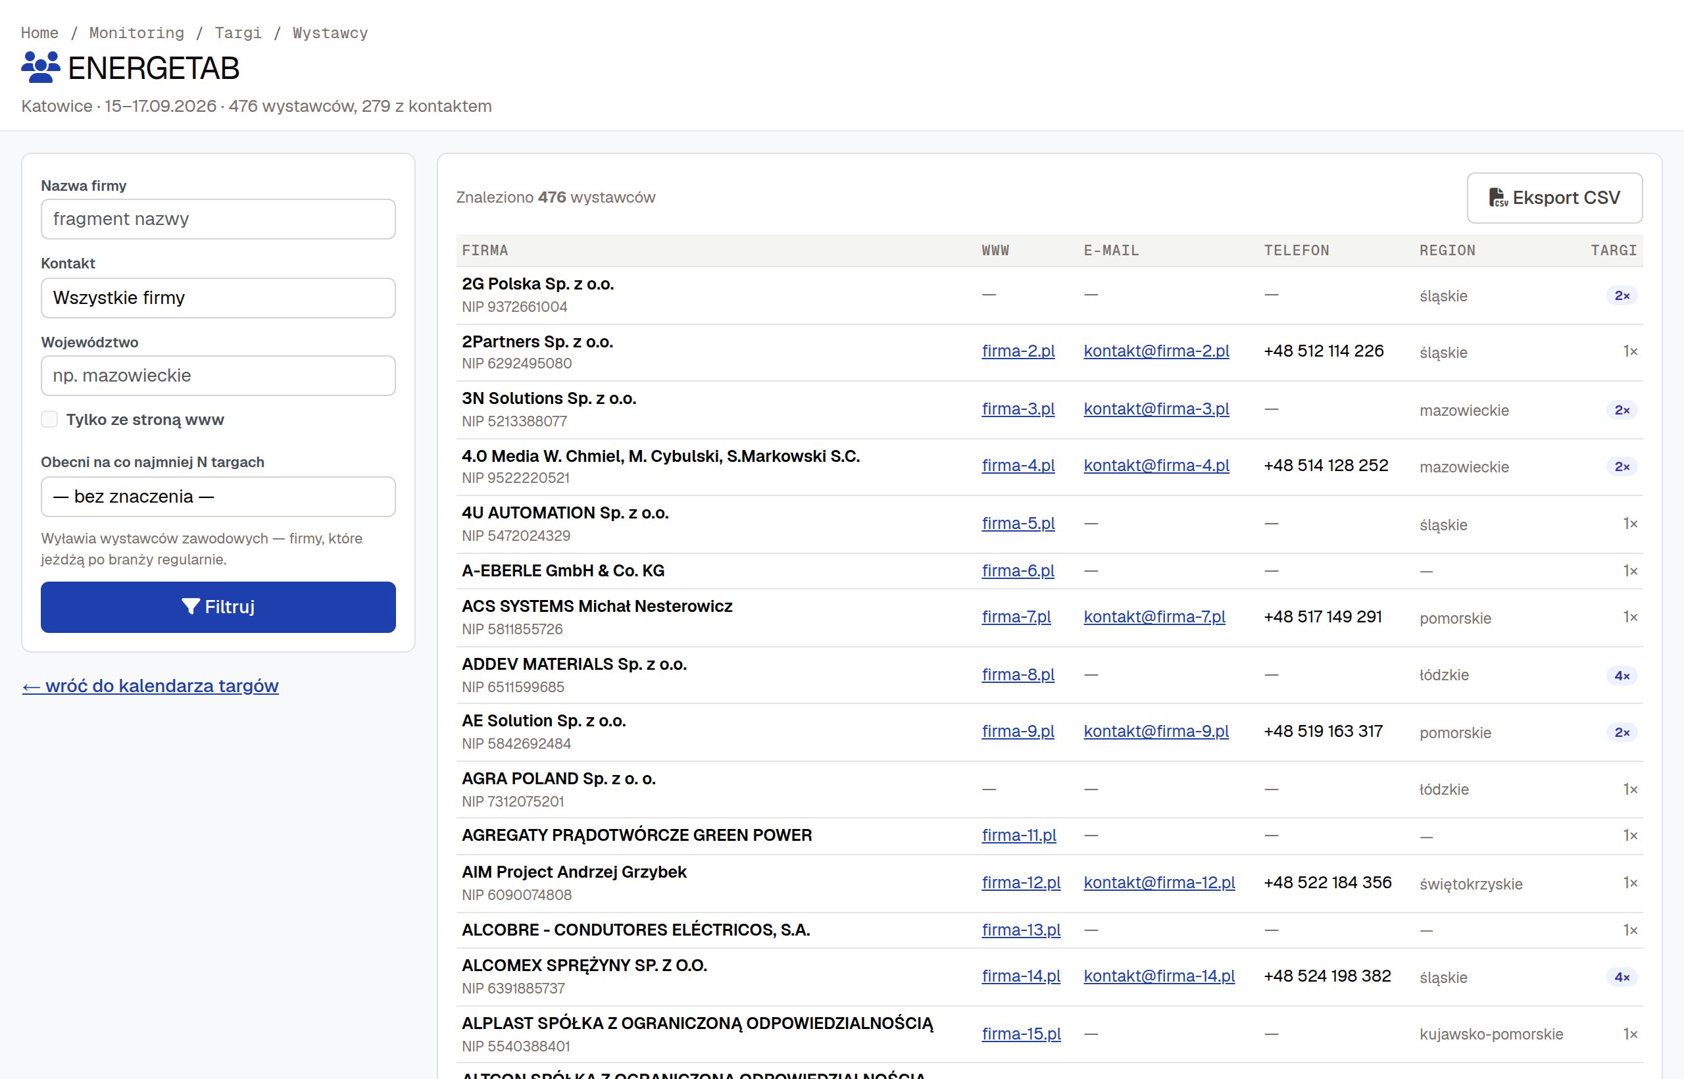1684x1079 pixels.
Task: Open email link kontakt@firma-4.pl
Action: click(1156, 466)
